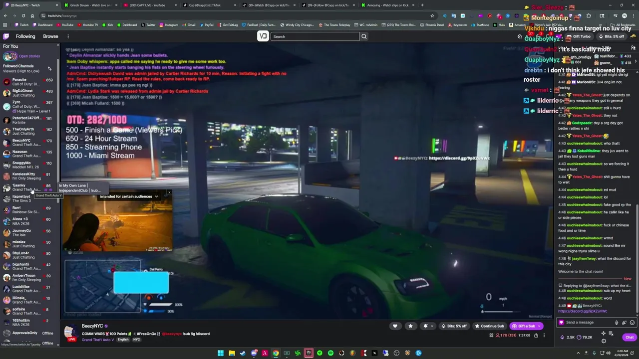Click the discord link in chat
This screenshot has width=639, height=359.
583,311
